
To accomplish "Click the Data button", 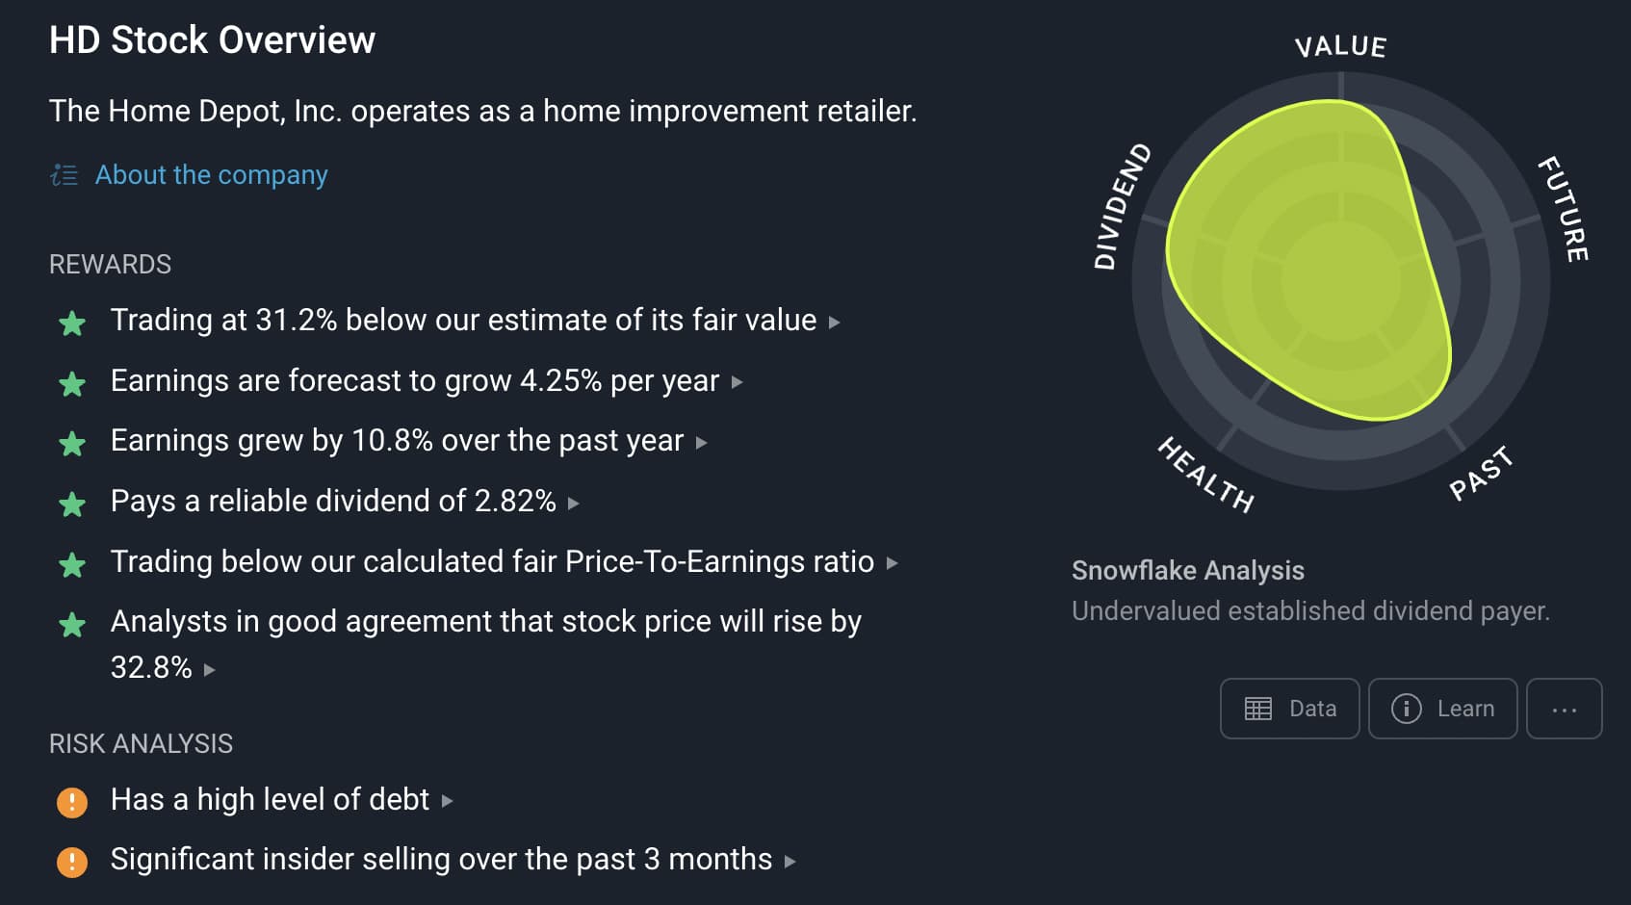I will pos(1290,709).
